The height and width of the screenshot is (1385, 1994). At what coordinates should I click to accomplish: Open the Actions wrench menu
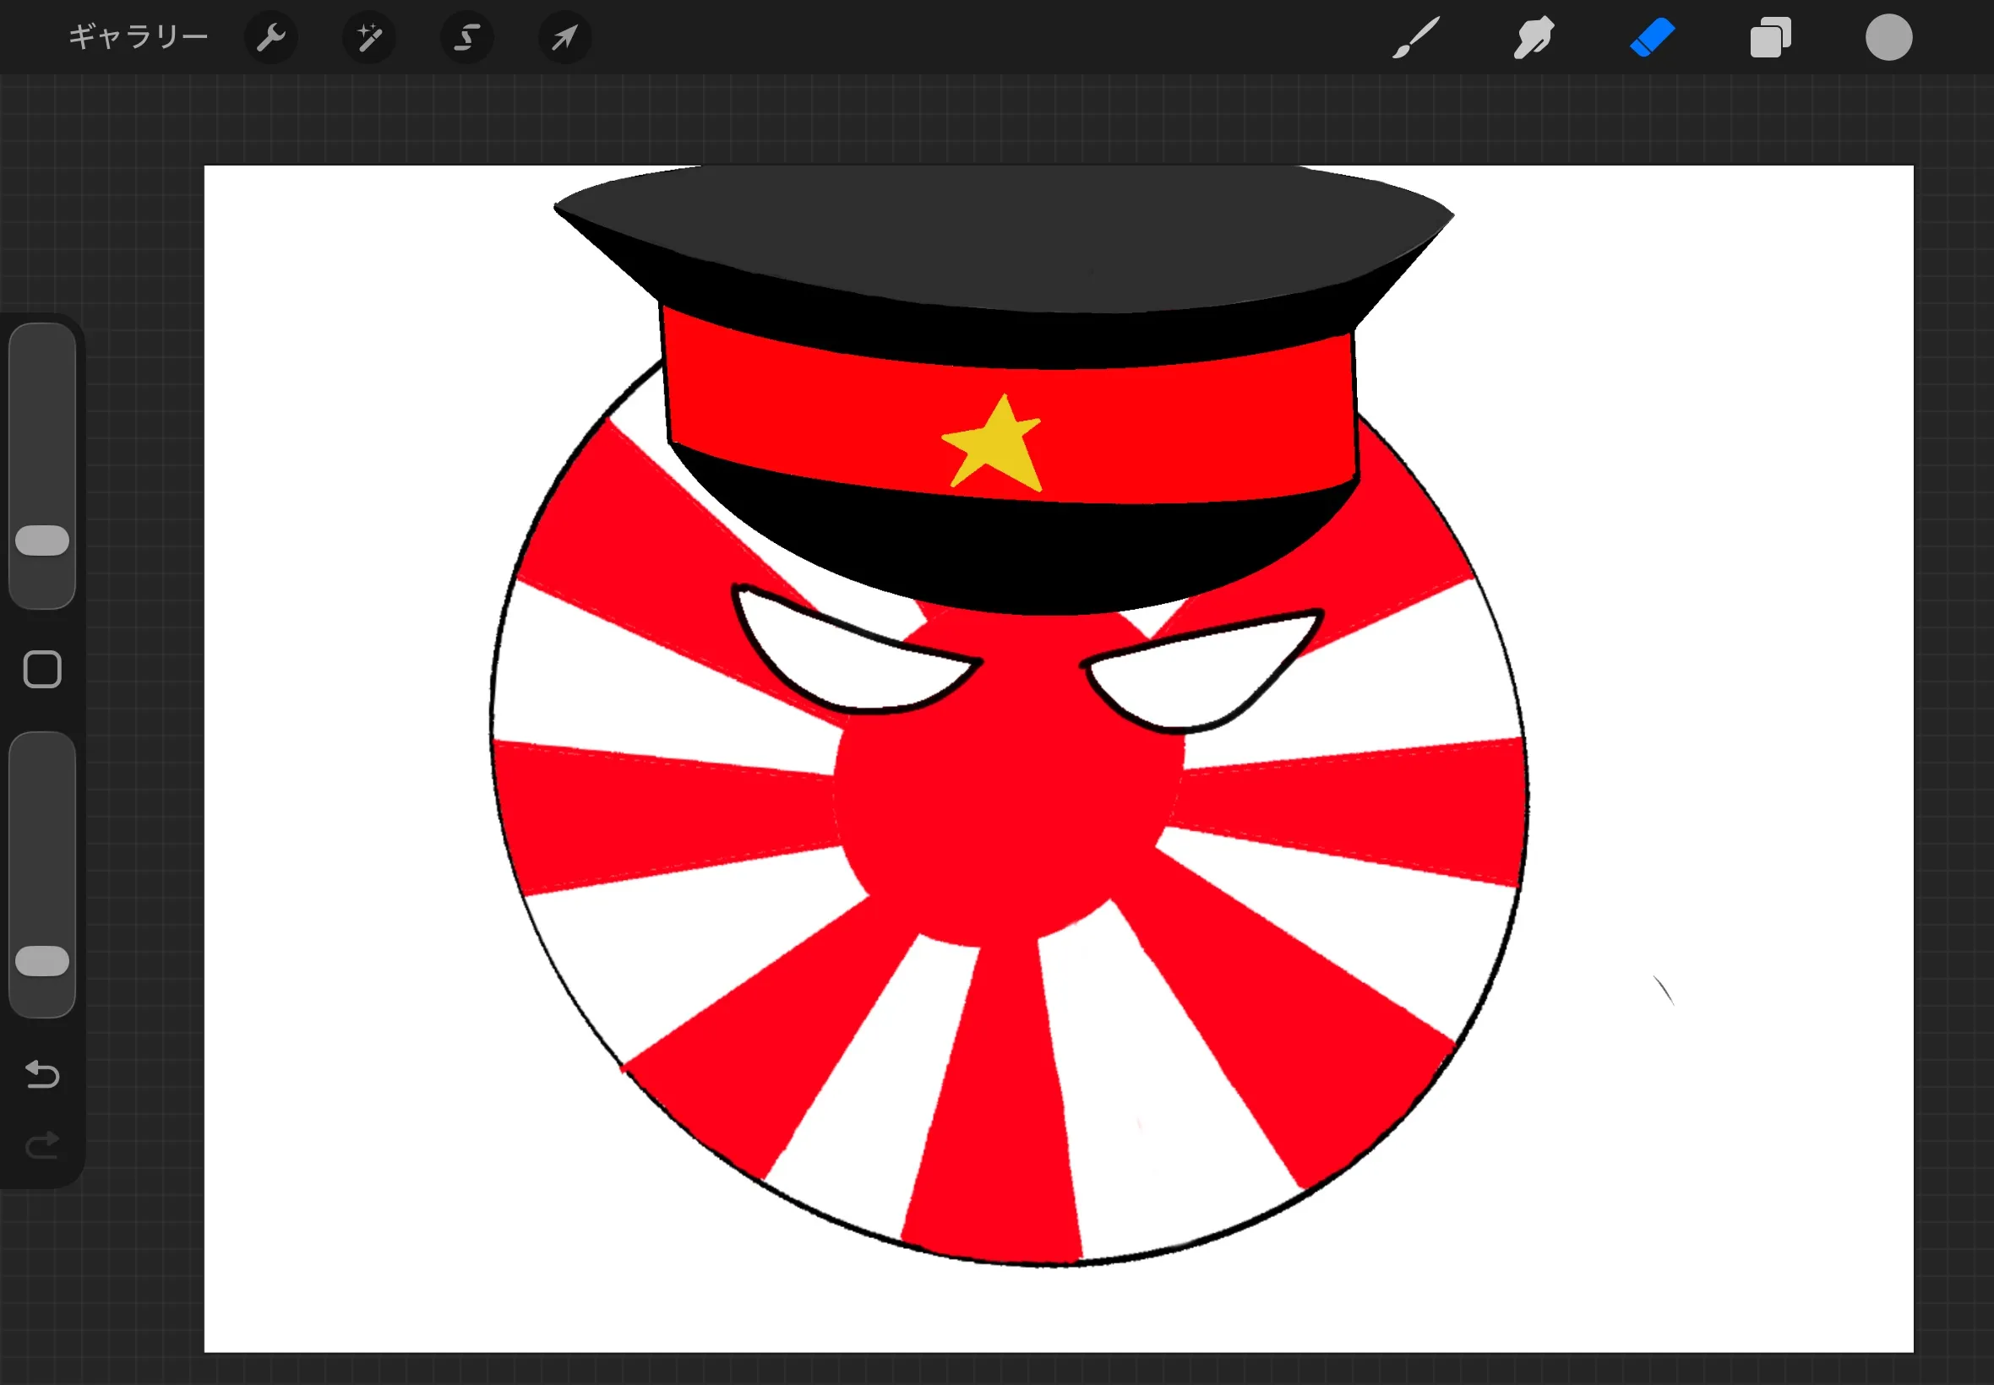click(x=271, y=37)
